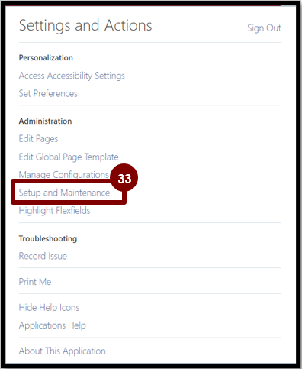Screen dimensions: 302x369
Task: Click Record Issue under Troubleshooting
Action: [43, 256]
